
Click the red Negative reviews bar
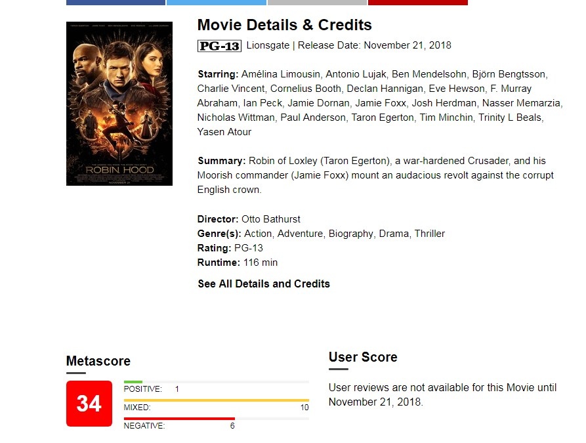click(179, 418)
